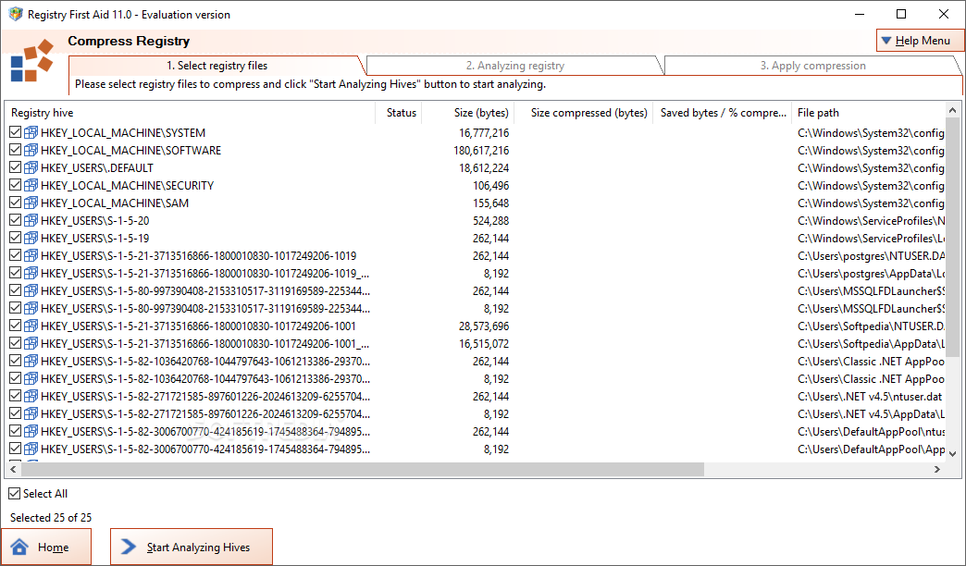Sort by Size (bytes) column header
The width and height of the screenshot is (966, 566).
[468, 113]
